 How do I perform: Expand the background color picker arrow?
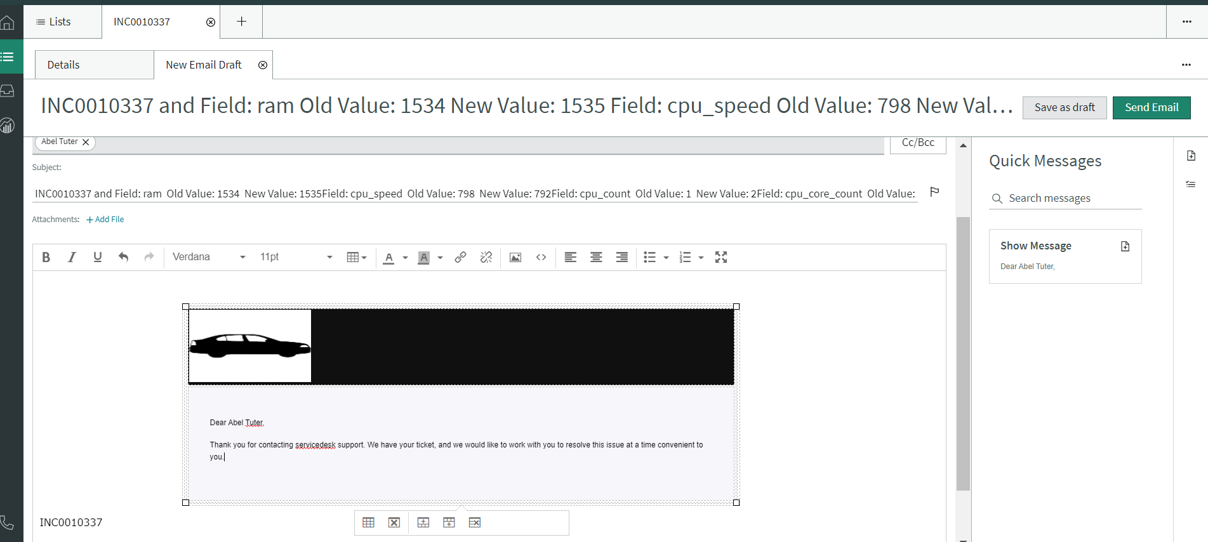[x=440, y=258]
